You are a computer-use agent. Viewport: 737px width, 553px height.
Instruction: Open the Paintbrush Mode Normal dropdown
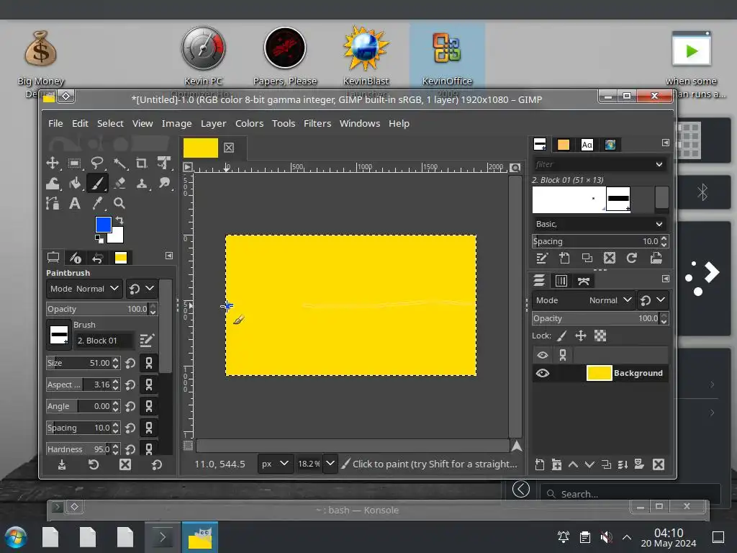point(84,289)
